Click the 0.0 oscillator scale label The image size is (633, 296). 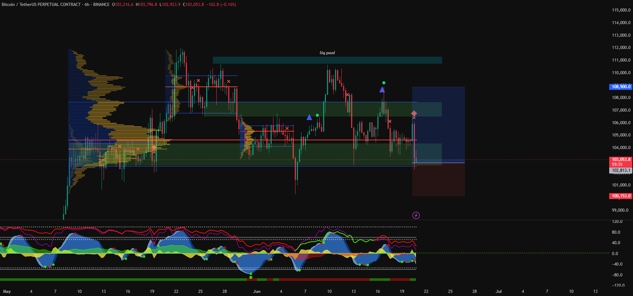pos(616,254)
